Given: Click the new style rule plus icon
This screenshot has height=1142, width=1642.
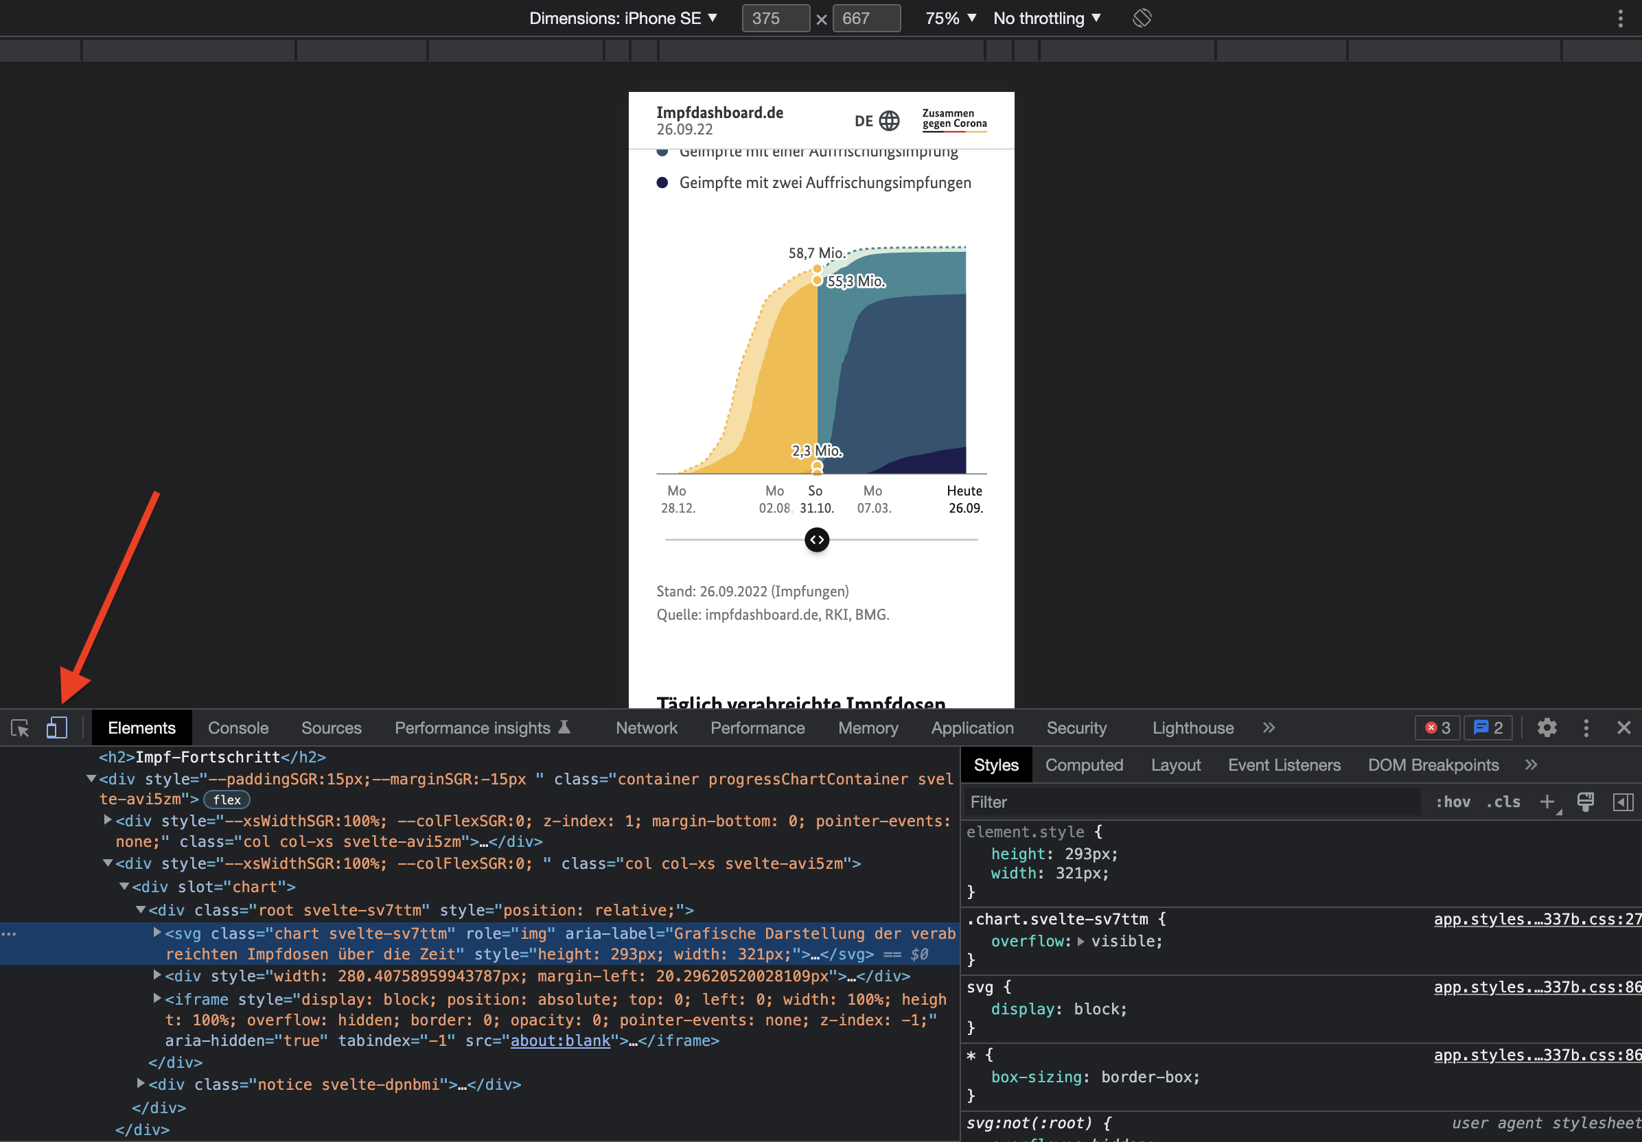Looking at the screenshot, I should point(1547,802).
